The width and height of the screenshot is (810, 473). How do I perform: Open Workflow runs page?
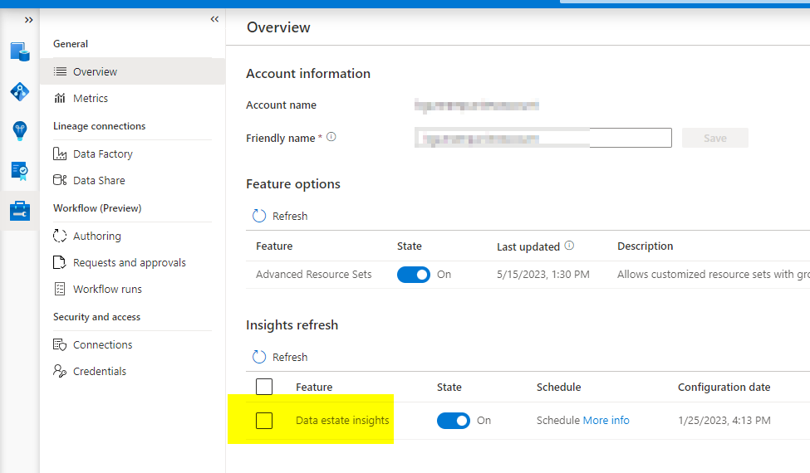[107, 289]
